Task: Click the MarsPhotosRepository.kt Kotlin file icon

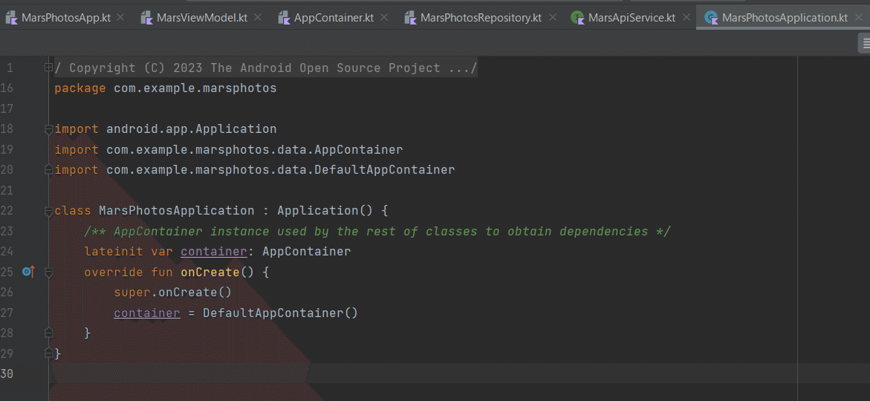Action: [411, 18]
